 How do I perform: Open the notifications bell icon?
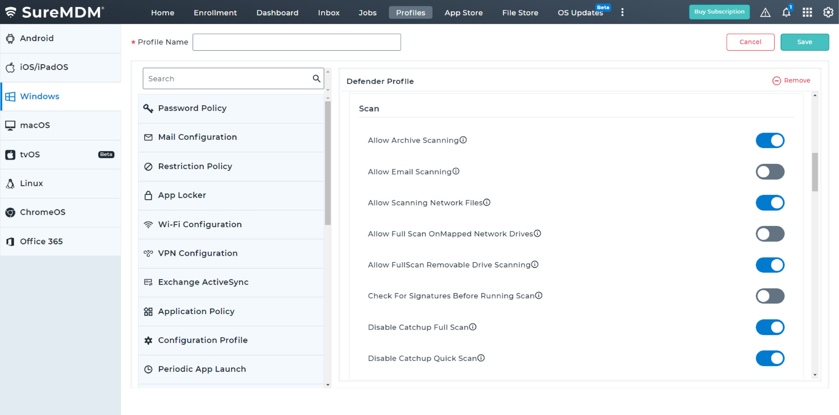click(787, 12)
